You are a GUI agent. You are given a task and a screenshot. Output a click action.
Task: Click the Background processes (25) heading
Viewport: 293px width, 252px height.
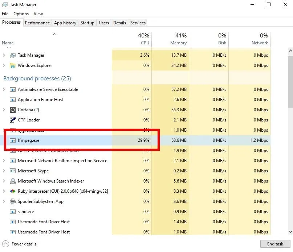pos(37,79)
